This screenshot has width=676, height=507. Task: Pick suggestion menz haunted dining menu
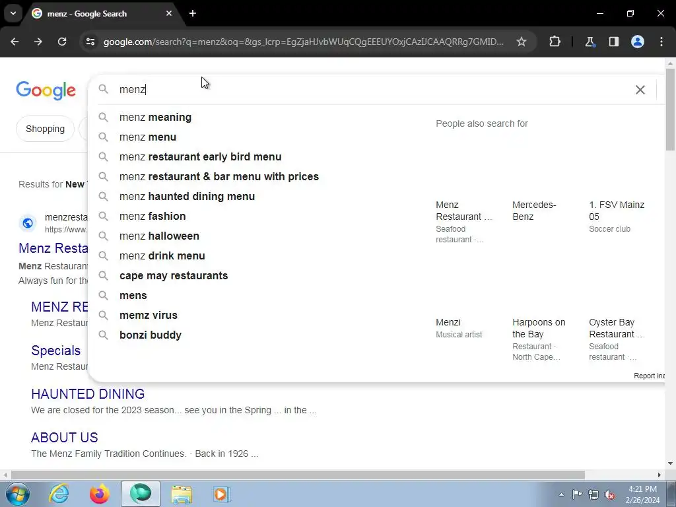pyautogui.click(x=187, y=197)
